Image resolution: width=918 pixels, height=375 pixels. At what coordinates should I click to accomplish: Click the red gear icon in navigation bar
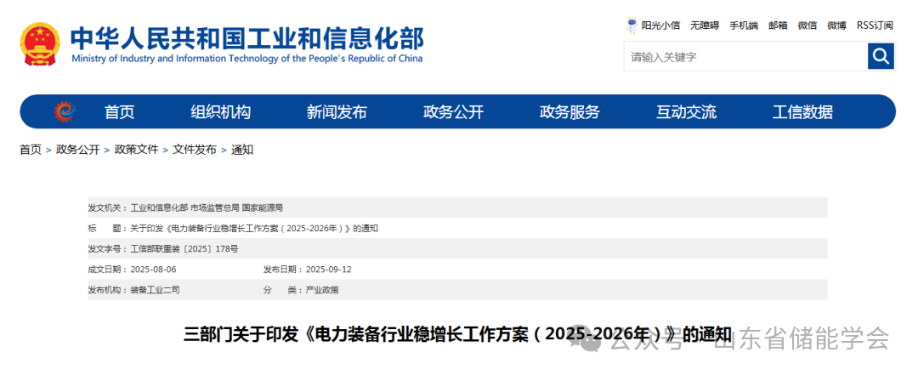click(x=65, y=111)
